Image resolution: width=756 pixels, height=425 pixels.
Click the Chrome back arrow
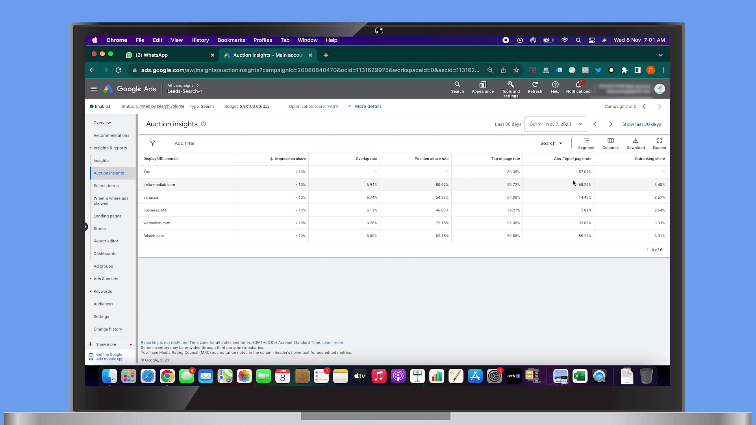click(92, 70)
